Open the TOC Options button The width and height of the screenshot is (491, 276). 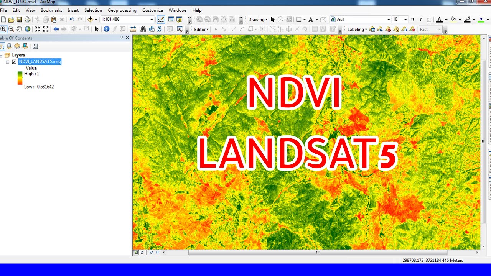click(x=35, y=46)
